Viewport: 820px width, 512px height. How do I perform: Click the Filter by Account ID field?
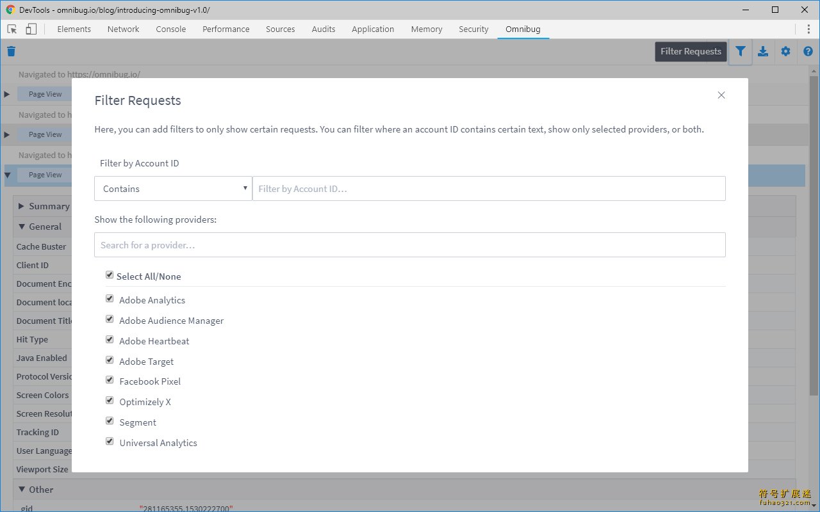coord(489,188)
